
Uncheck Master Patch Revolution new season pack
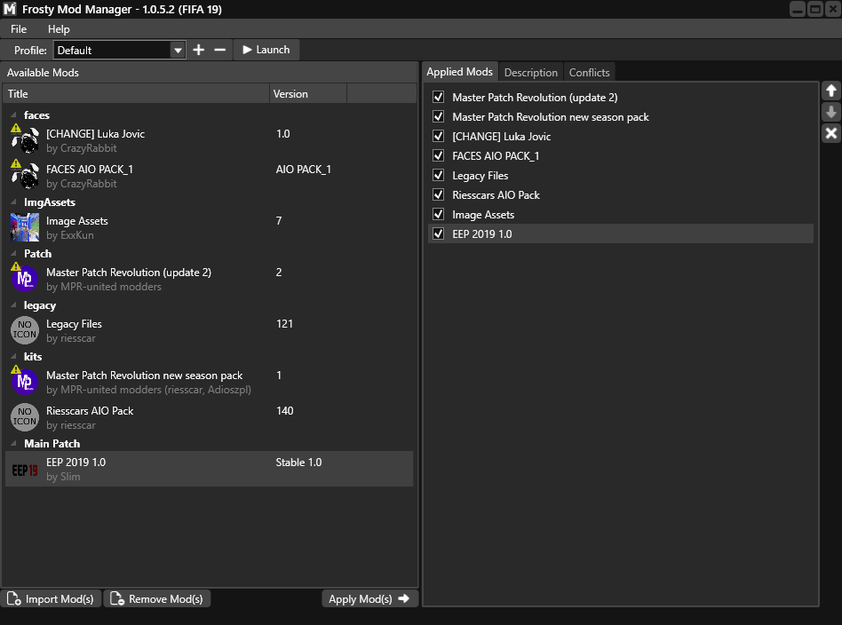(438, 116)
